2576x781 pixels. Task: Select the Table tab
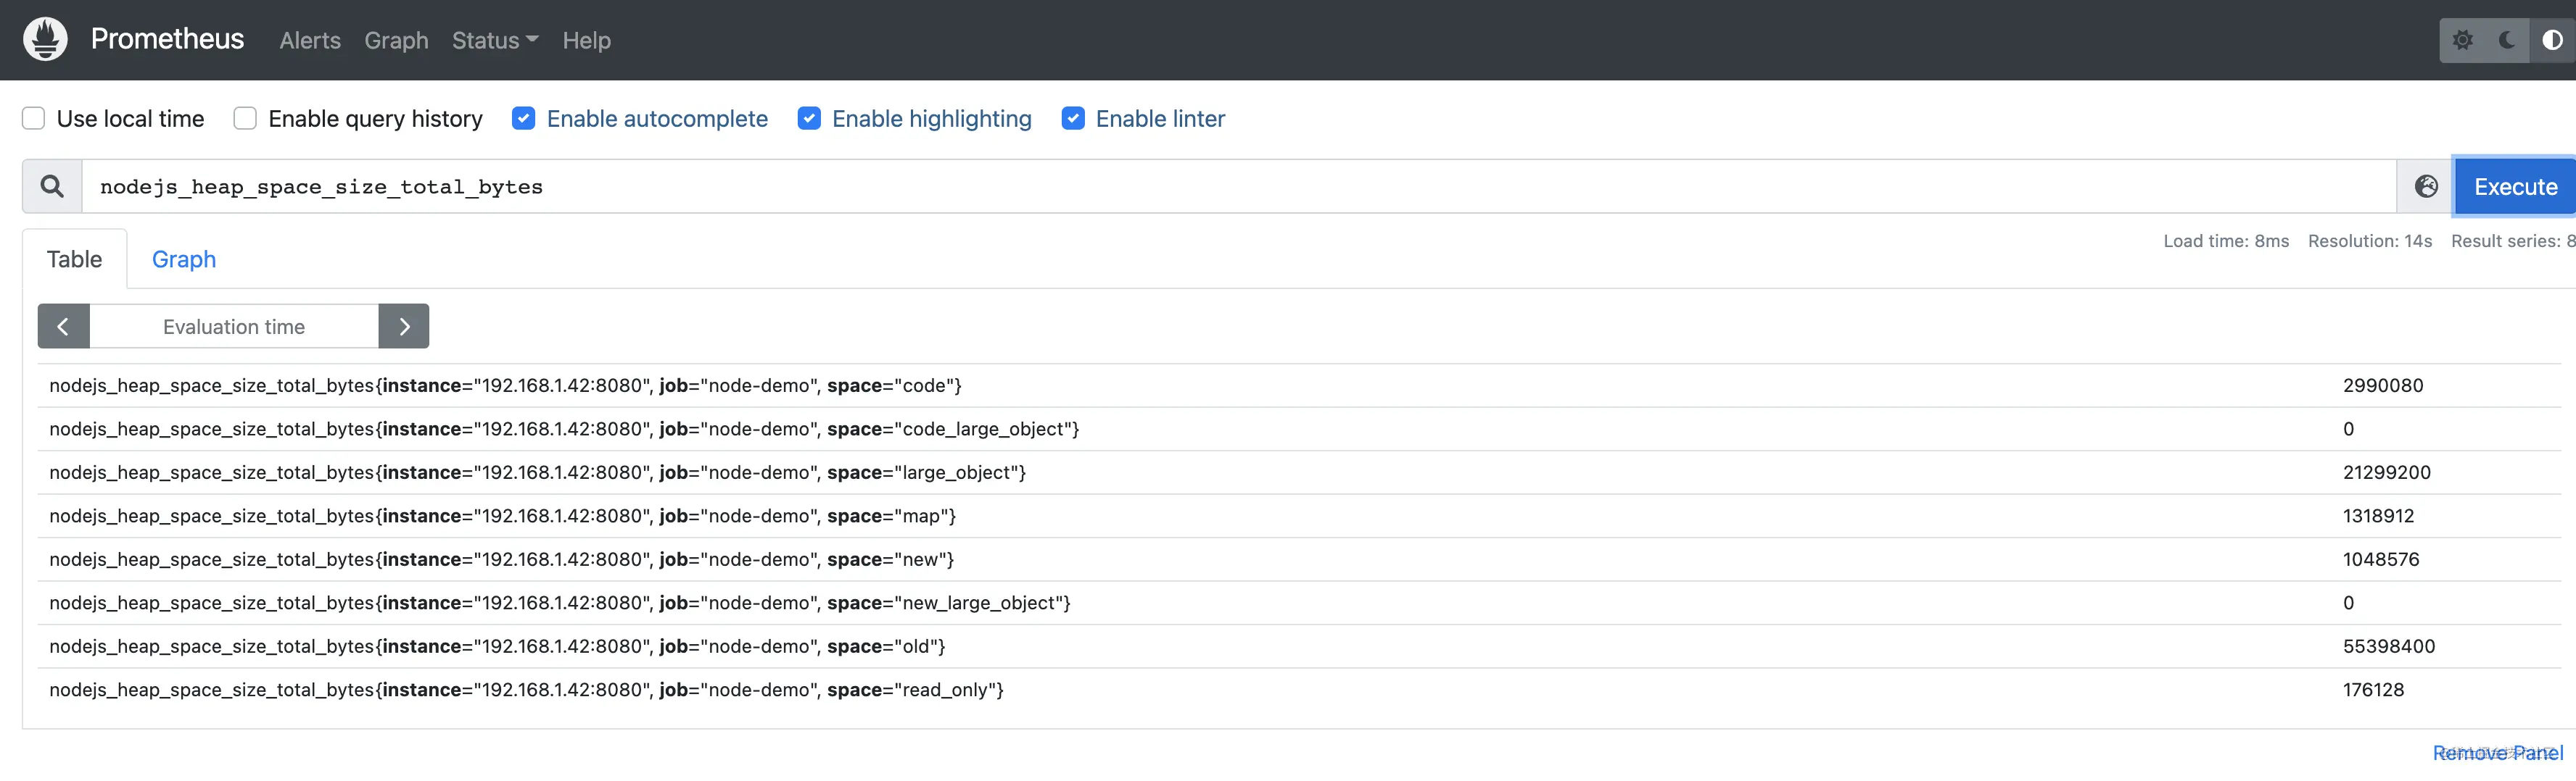pyautogui.click(x=74, y=259)
